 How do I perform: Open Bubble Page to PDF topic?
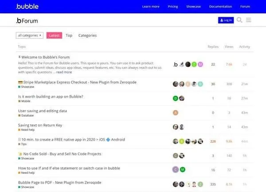pyautogui.click(x=60, y=183)
